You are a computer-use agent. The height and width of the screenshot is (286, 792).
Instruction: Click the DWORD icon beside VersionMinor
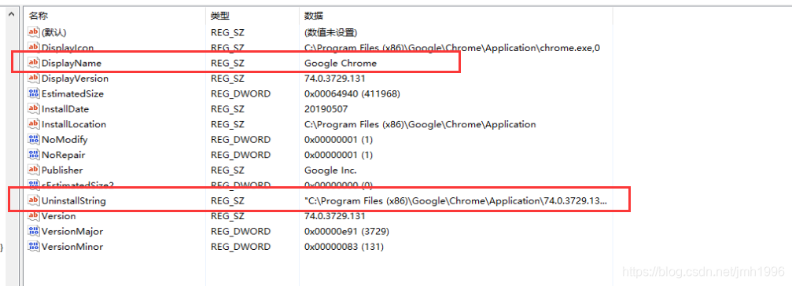[33, 247]
